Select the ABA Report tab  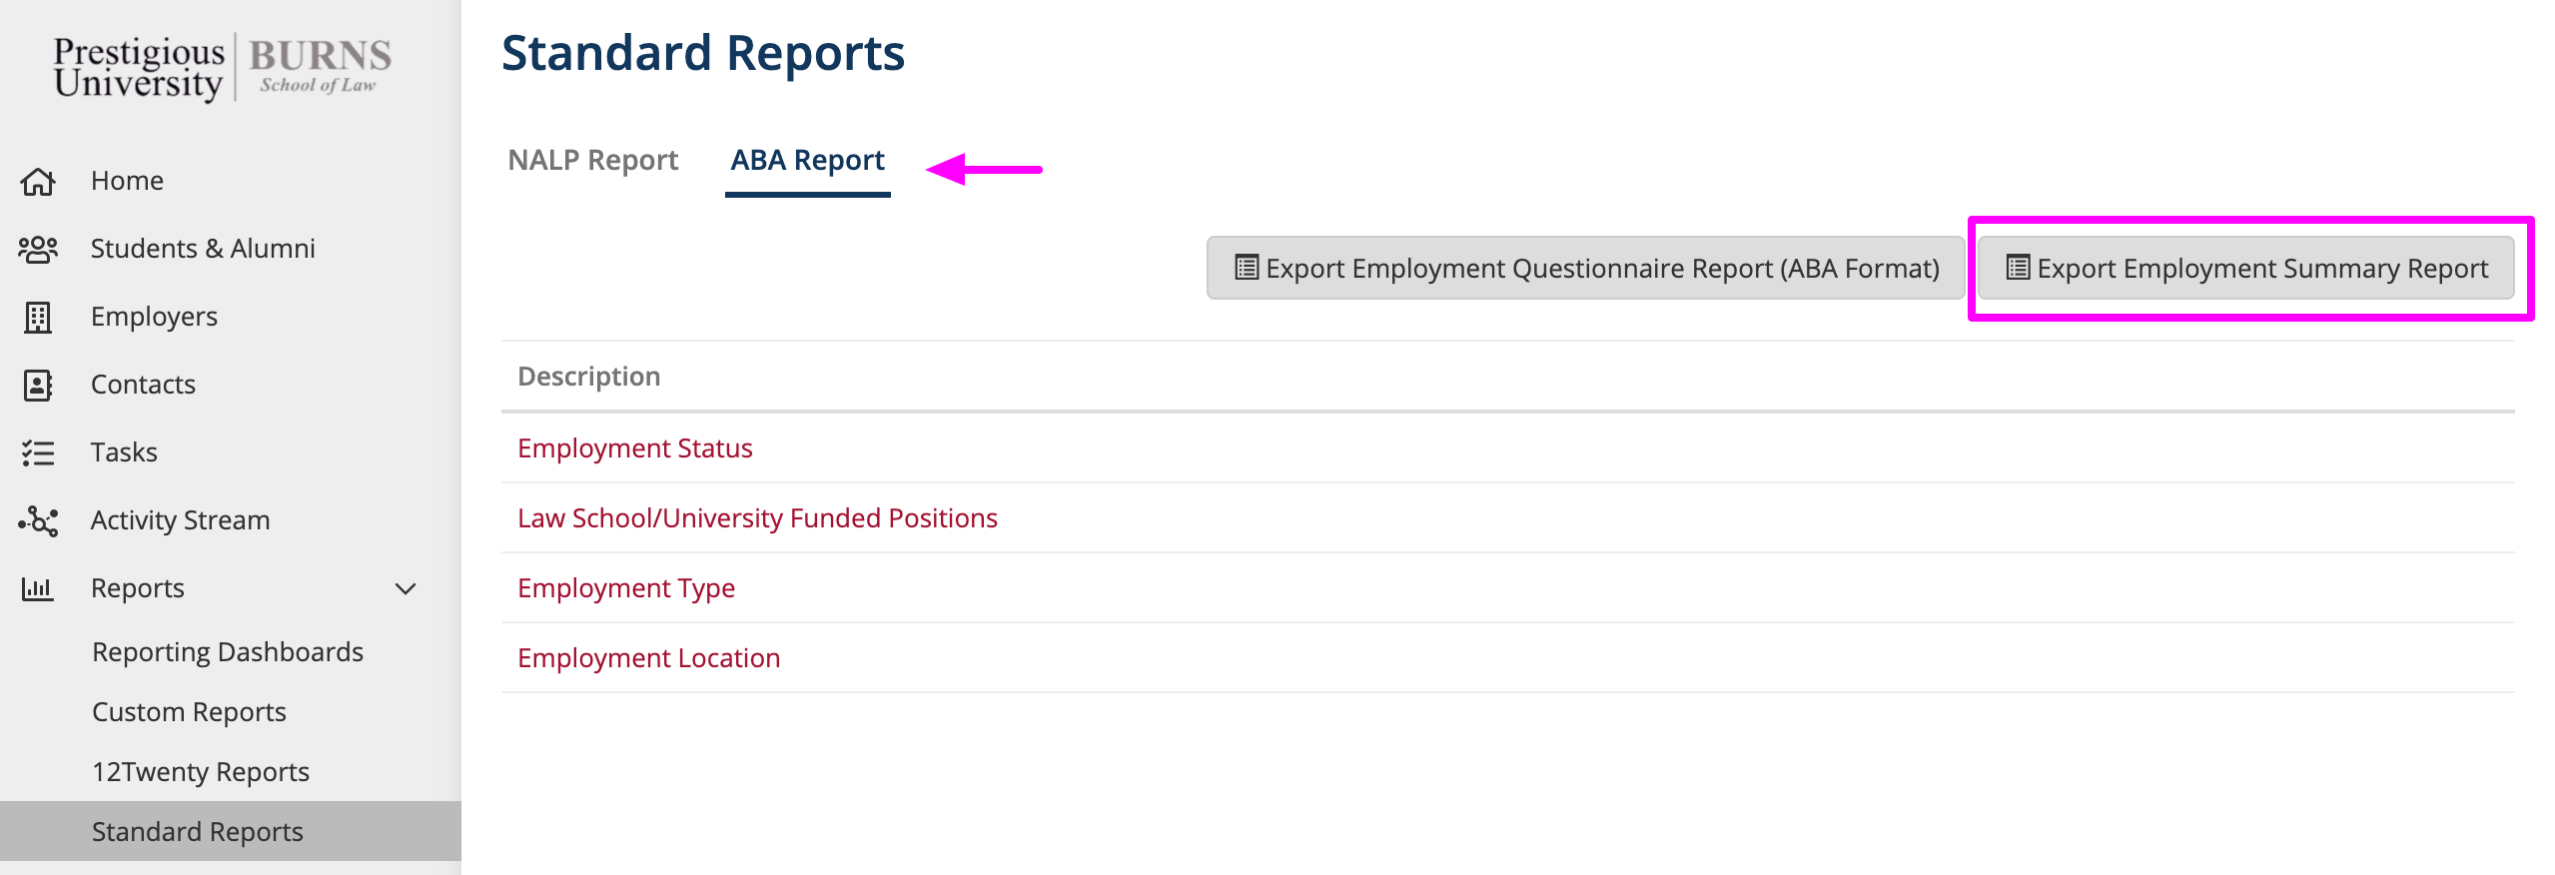coord(807,161)
